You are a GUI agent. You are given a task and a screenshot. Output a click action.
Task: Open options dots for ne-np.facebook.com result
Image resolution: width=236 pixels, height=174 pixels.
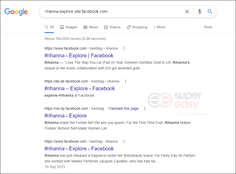tap(145, 108)
